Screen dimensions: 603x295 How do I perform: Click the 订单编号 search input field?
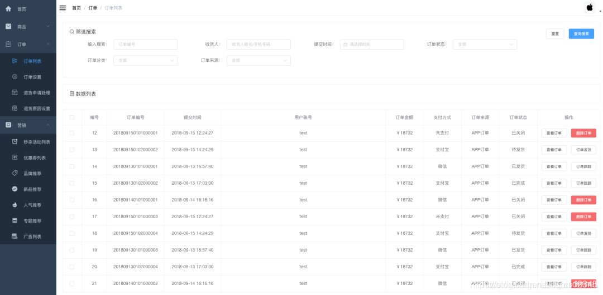tap(145, 45)
